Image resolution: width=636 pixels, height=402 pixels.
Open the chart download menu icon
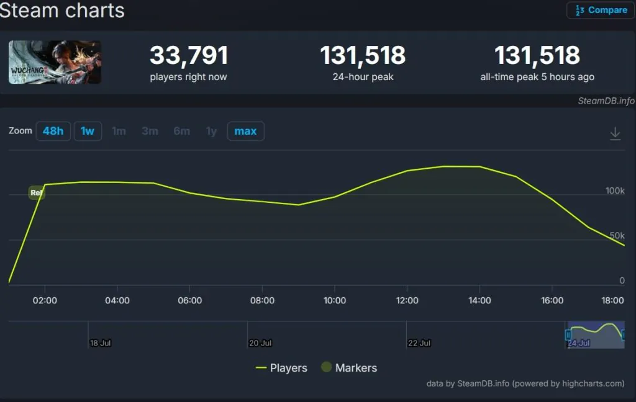615,133
